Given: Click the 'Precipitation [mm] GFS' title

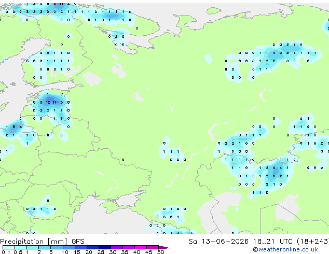Looking at the screenshot, I should tap(42, 242).
